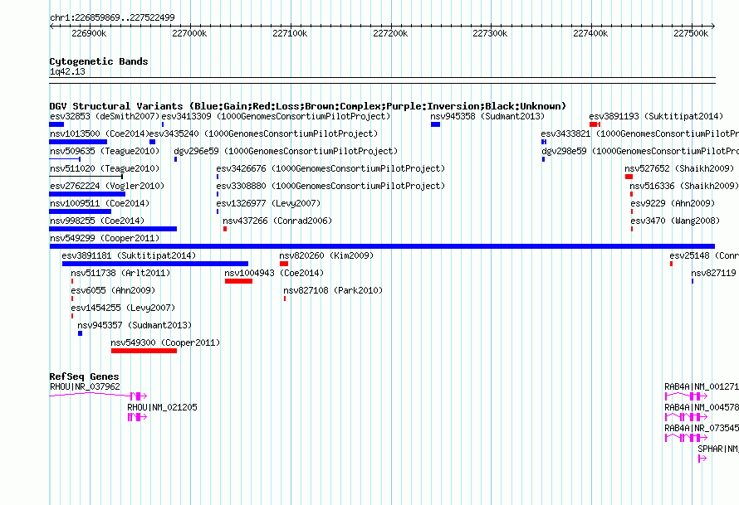Select the nsv945357 (Sudmant2013) label
Viewport: 739px width, 505px height.
(x=135, y=325)
